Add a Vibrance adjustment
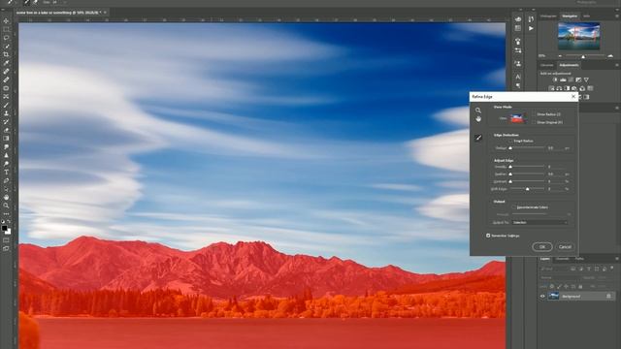 [586, 79]
